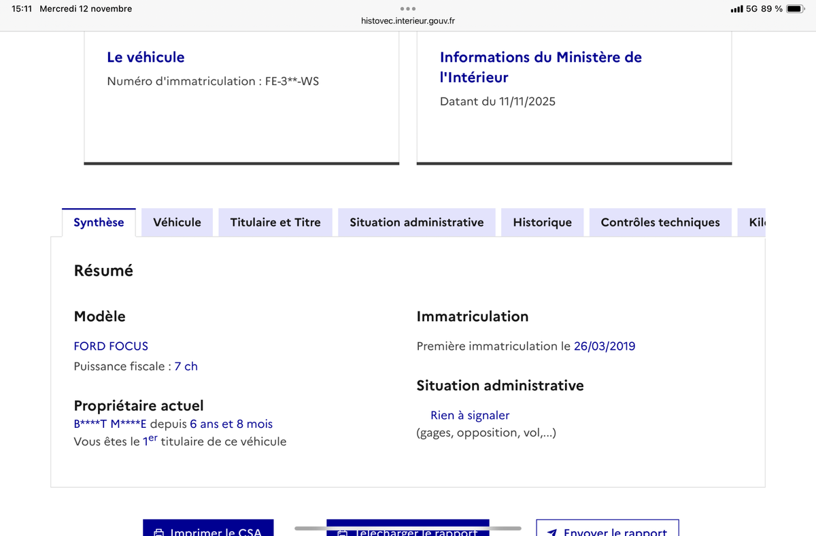Screen dimensions: 816x536
Task: View the Historique tab
Action: 542,222
